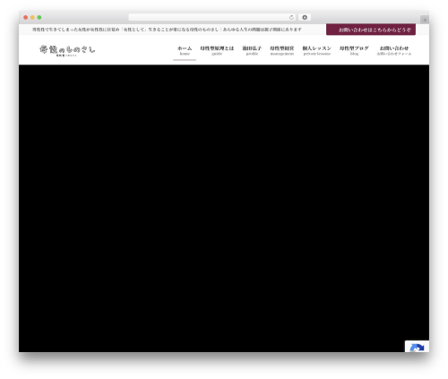This screenshot has height=379, width=448.
Task: Open the お問い合わせ contact form menu item
Action: [x=394, y=50]
